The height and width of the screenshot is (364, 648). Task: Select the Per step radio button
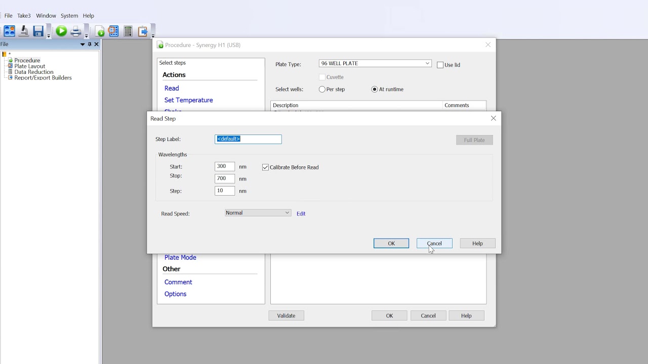(x=322, y=89)
